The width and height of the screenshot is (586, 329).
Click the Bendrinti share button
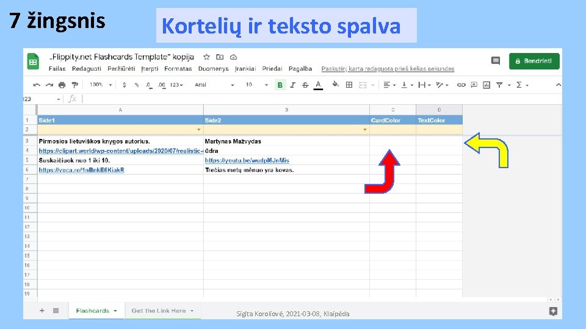[x=534, y=61]
